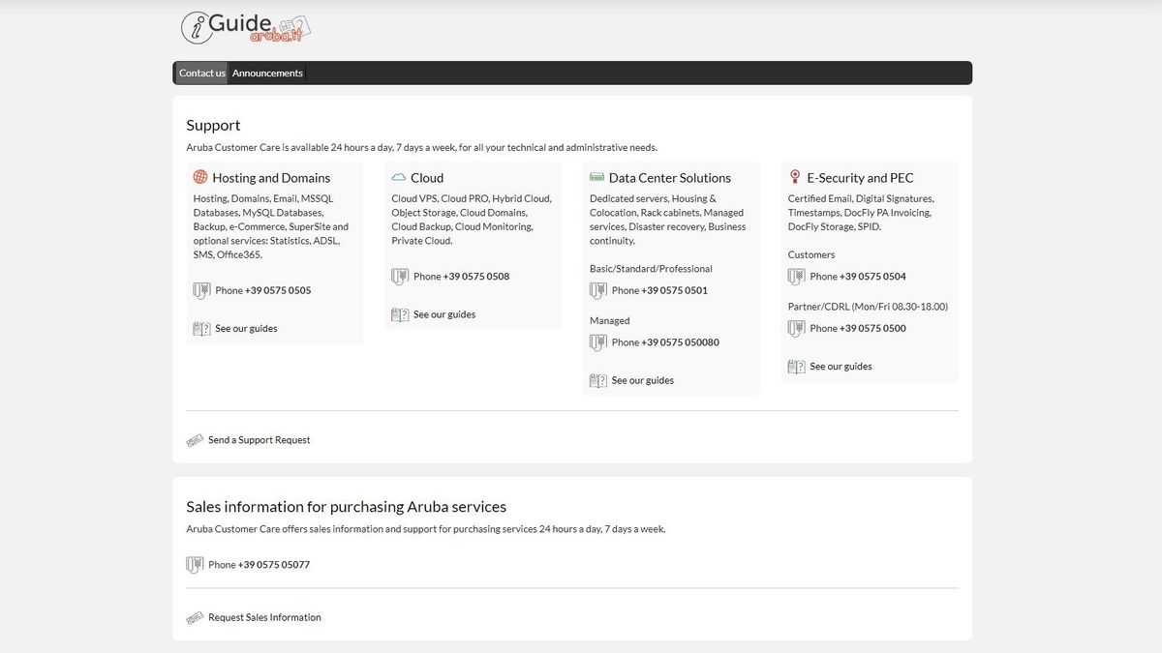Click the Basic/Standard/Professional label
The height and width of the screenshot is (653, 1162).
[x=651, y=269]
